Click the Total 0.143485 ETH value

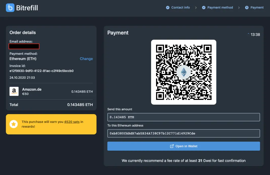click(x=80, y=105)
